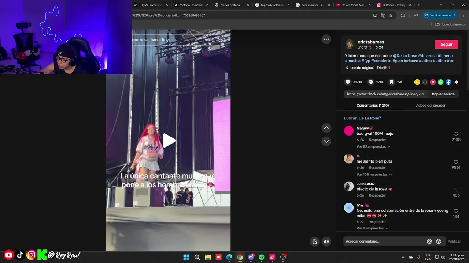Mute the video sound

click(326, 241)
